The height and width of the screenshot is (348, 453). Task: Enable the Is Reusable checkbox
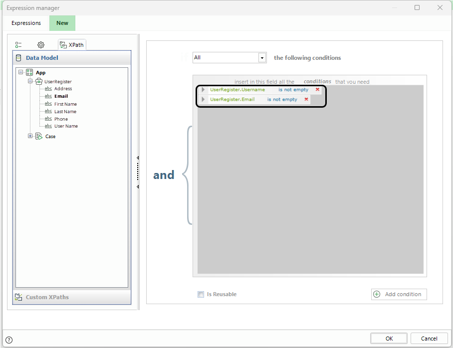pyautogui.click(x=201, y=294)
